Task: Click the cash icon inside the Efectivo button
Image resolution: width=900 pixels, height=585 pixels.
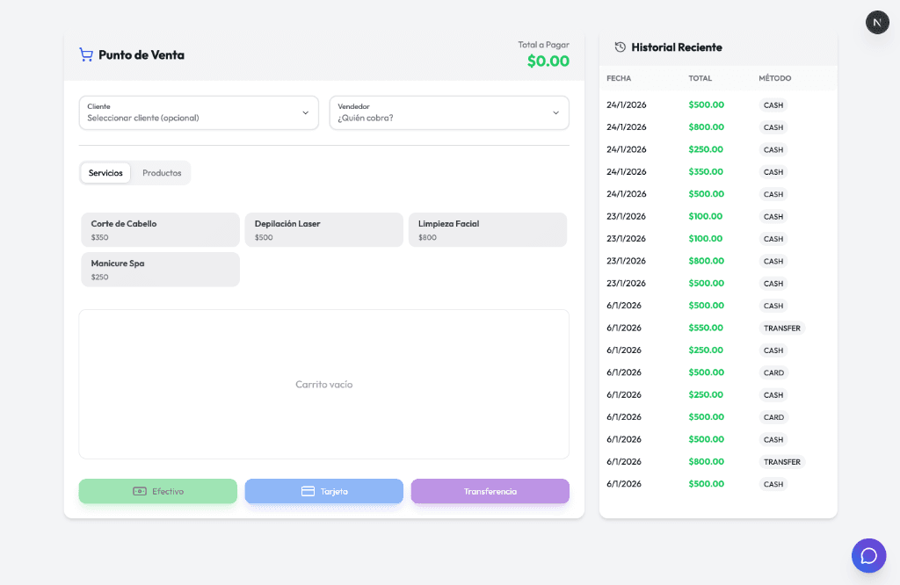Action: [139, 490]
